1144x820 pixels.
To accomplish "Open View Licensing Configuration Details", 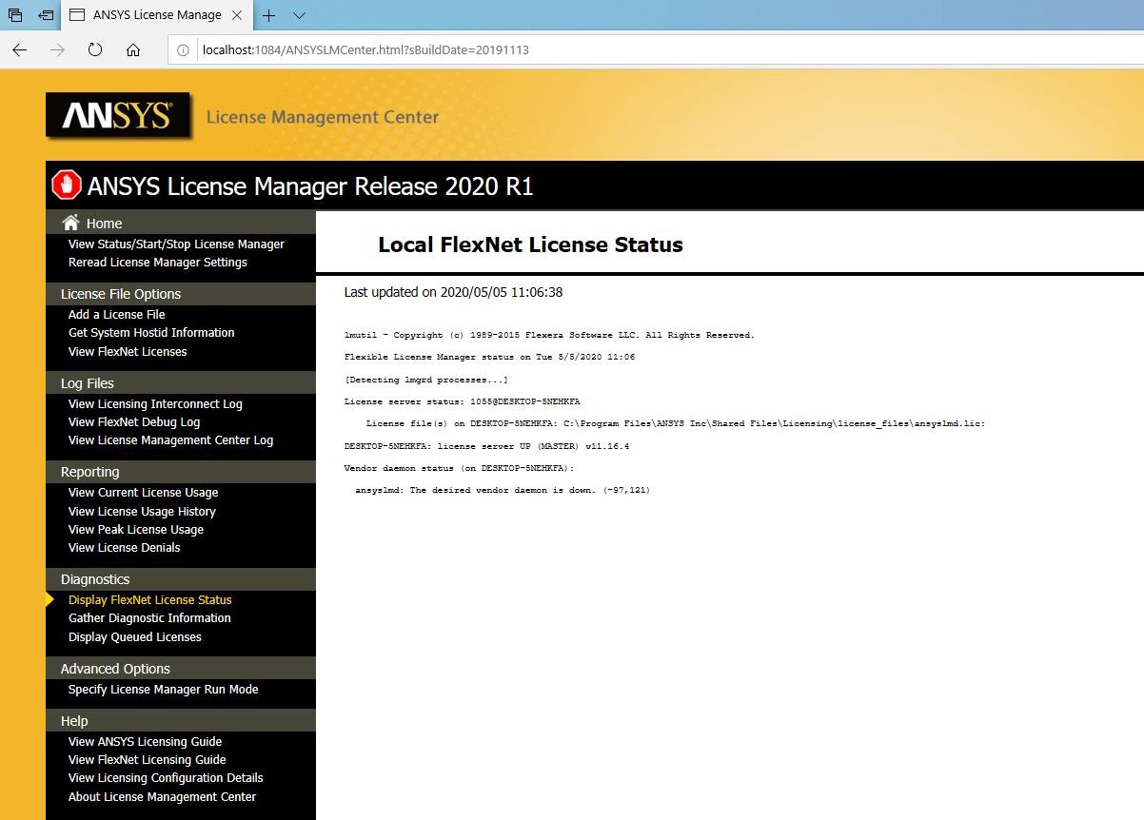I will [x=166, y=778].
